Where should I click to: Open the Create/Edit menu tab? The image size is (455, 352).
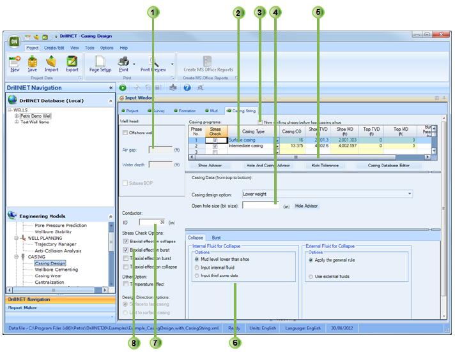[54, 48]
